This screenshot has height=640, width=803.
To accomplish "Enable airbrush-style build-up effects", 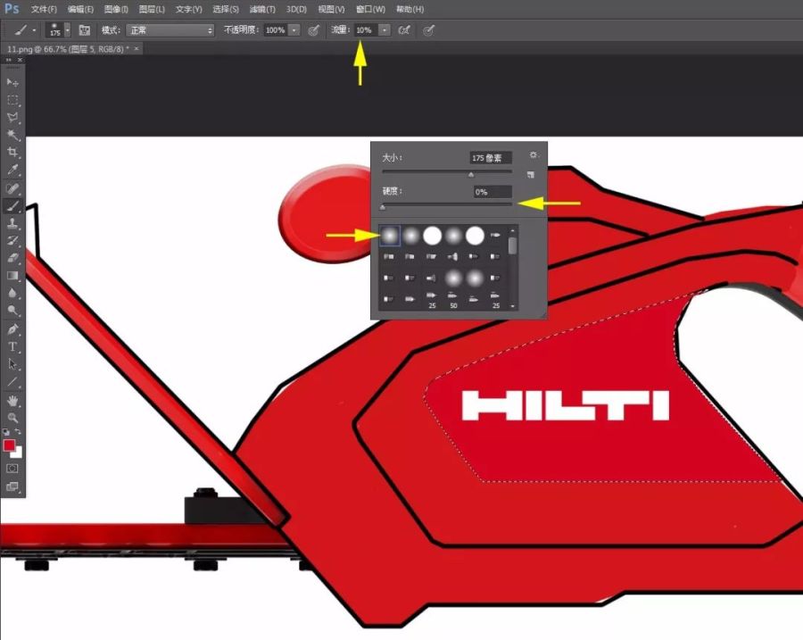I will pos(404,29).
